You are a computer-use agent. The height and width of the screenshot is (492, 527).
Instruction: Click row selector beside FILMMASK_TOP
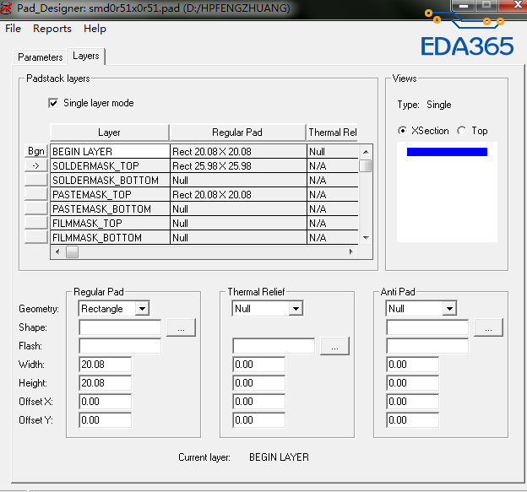click(x=36, y=223)
